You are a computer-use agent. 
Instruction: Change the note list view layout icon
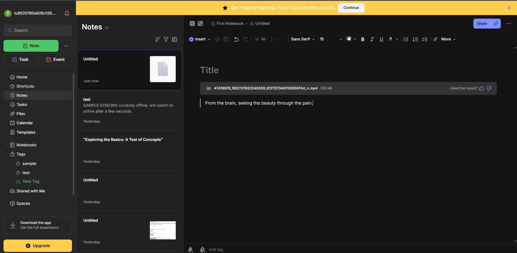click(x=174, y=39)
